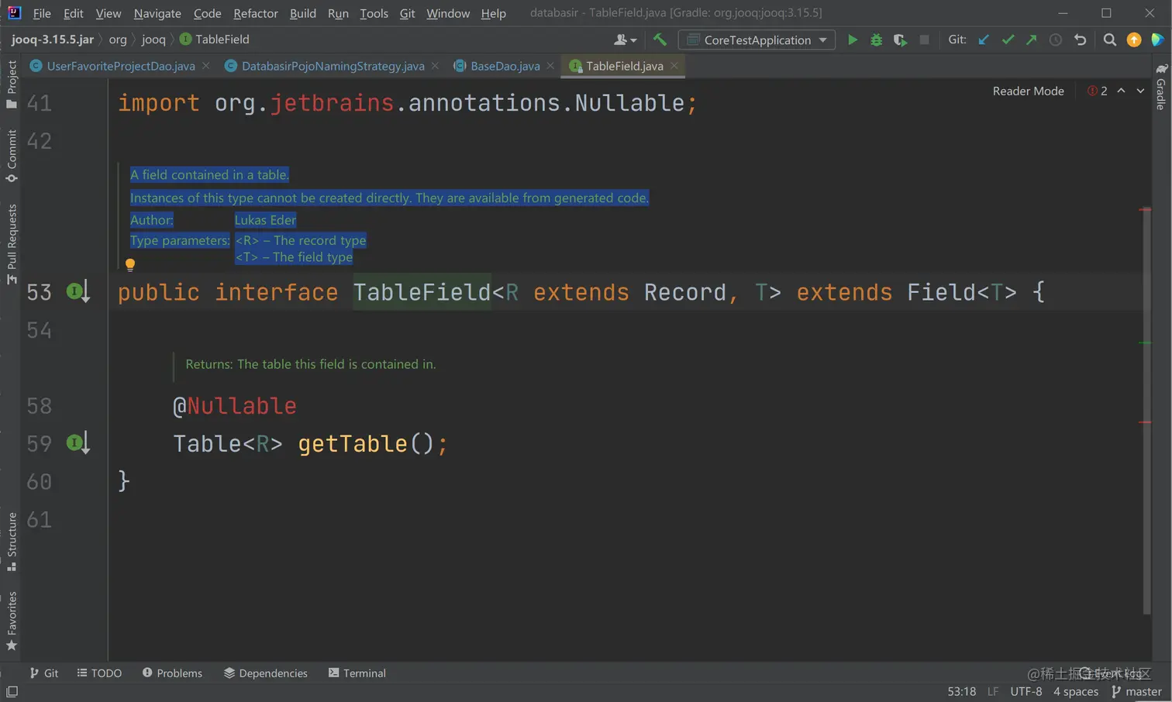Image resolution: width=1172 pixels, height=702 pixels.
Task: Open the Window menu
Action: pyautogui.click(x=448, y=13)
